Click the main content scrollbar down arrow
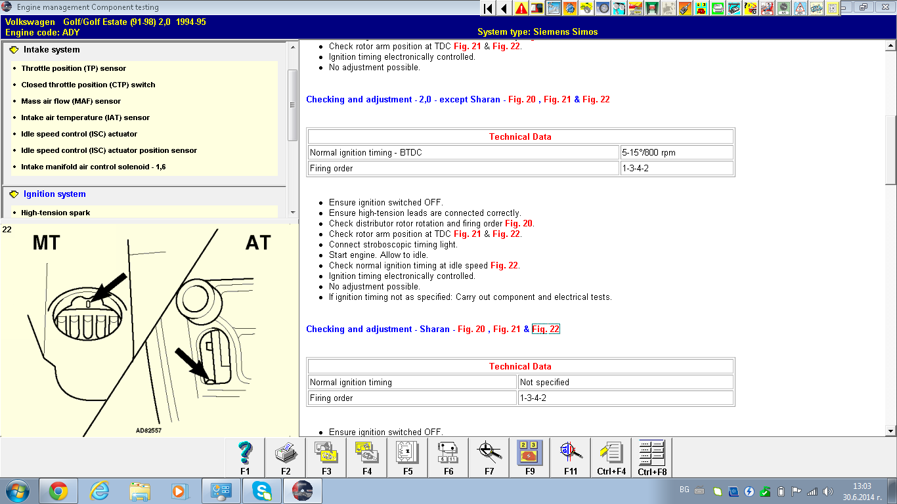The image size is (897, 504). (891, 431)
